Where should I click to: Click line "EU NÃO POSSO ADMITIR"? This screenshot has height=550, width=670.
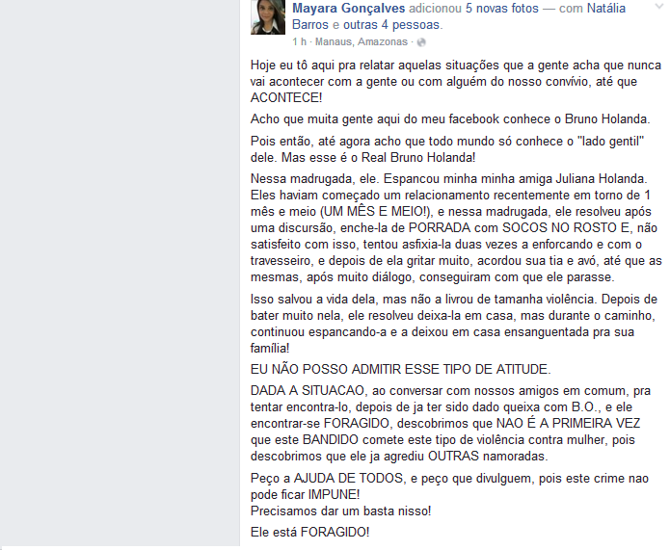point(401,369)
